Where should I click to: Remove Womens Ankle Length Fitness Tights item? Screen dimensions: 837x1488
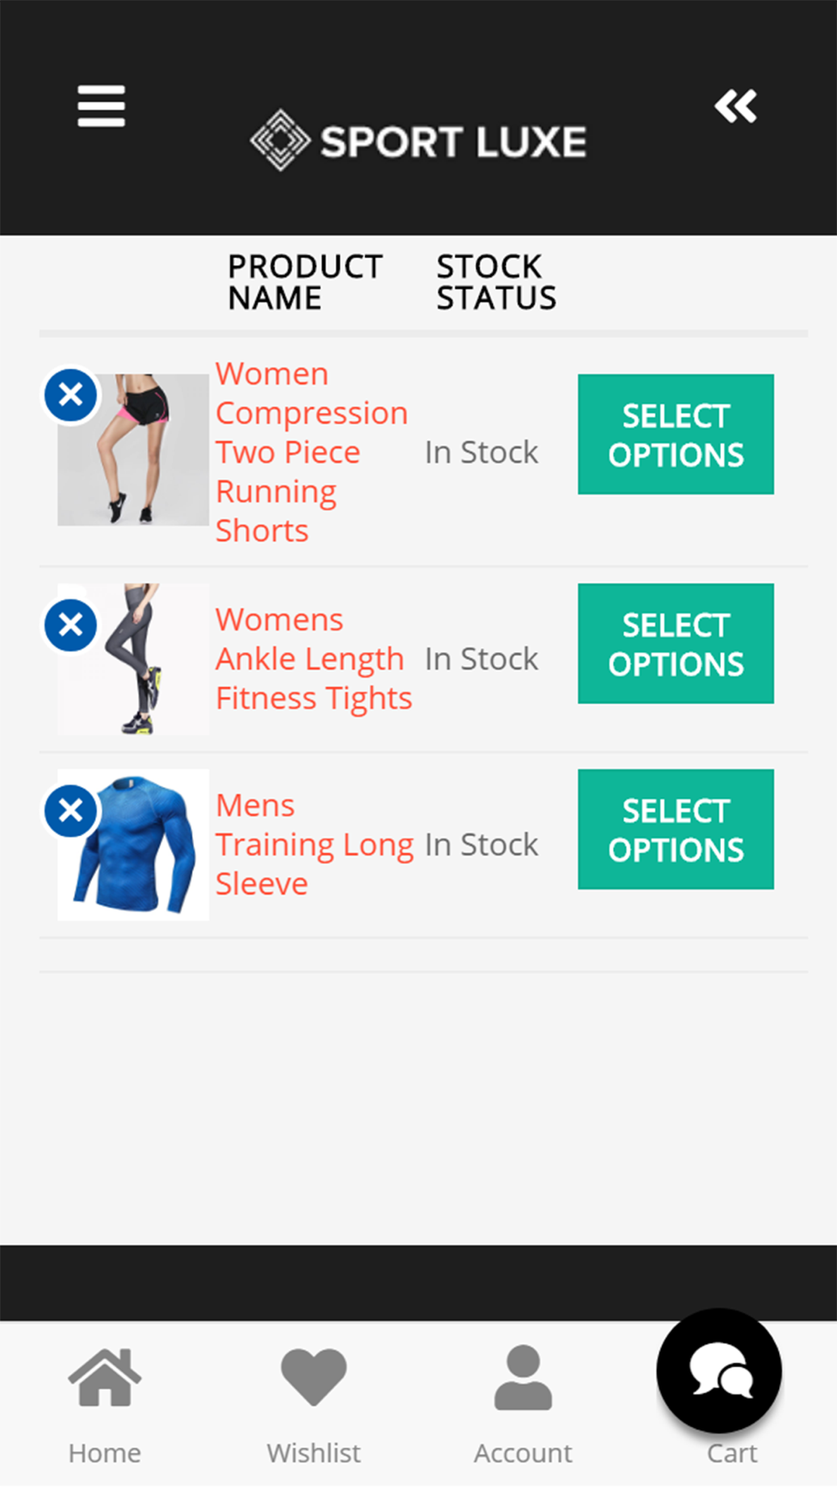71,625
